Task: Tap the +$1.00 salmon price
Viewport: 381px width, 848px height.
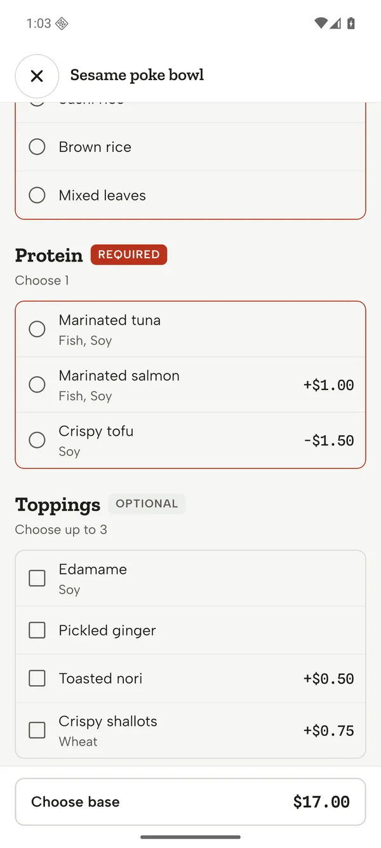Action: tap(328, 385)
